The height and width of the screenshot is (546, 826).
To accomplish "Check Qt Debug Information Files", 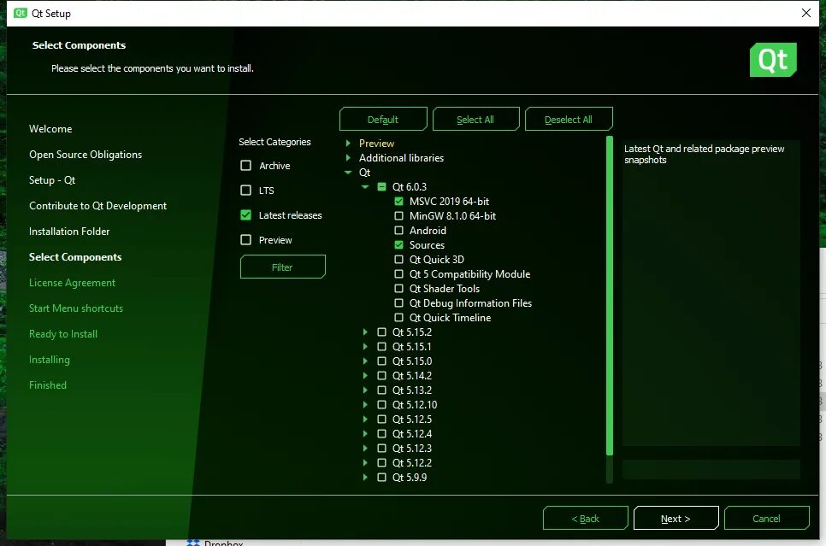I will (x=398, y=302).
